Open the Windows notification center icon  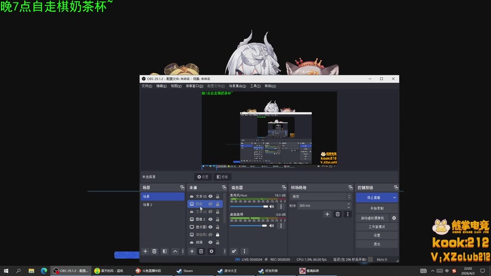[482, 270]
